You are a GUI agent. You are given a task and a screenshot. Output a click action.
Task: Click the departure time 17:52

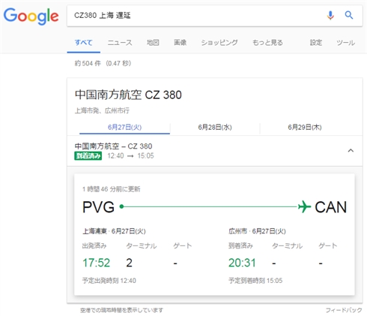(x=97, y=263)
